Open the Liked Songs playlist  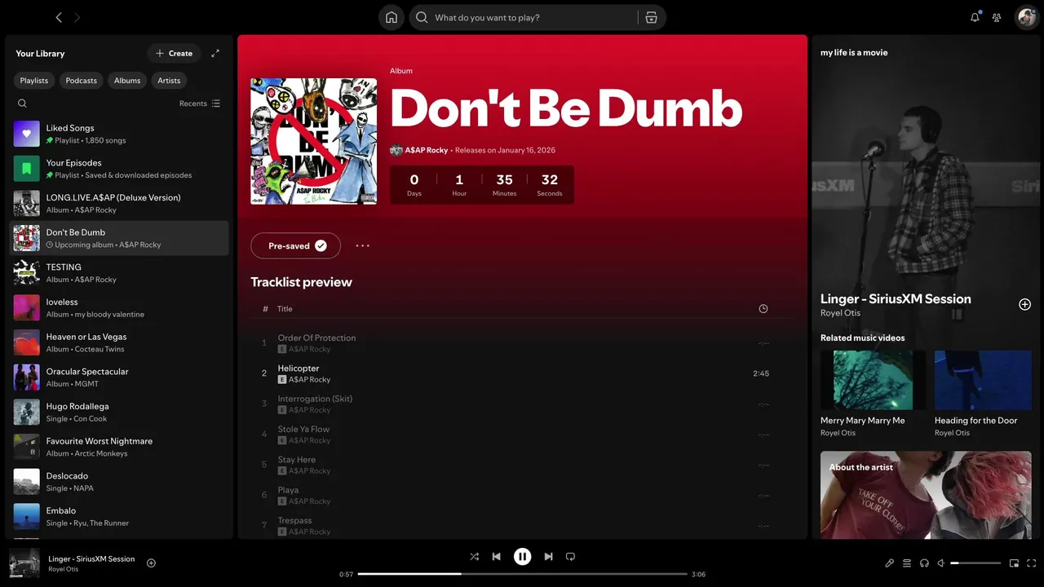coord(119,134)
